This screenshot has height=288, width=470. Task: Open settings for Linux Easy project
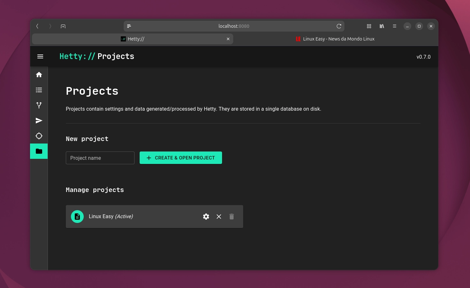[206, 217]
